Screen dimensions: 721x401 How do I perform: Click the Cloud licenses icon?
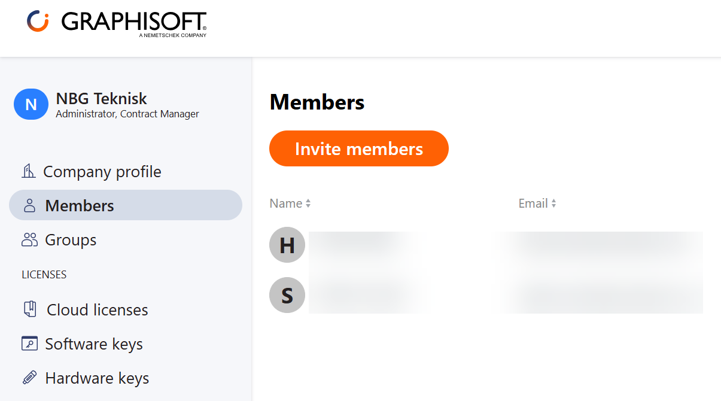point(29,309)
